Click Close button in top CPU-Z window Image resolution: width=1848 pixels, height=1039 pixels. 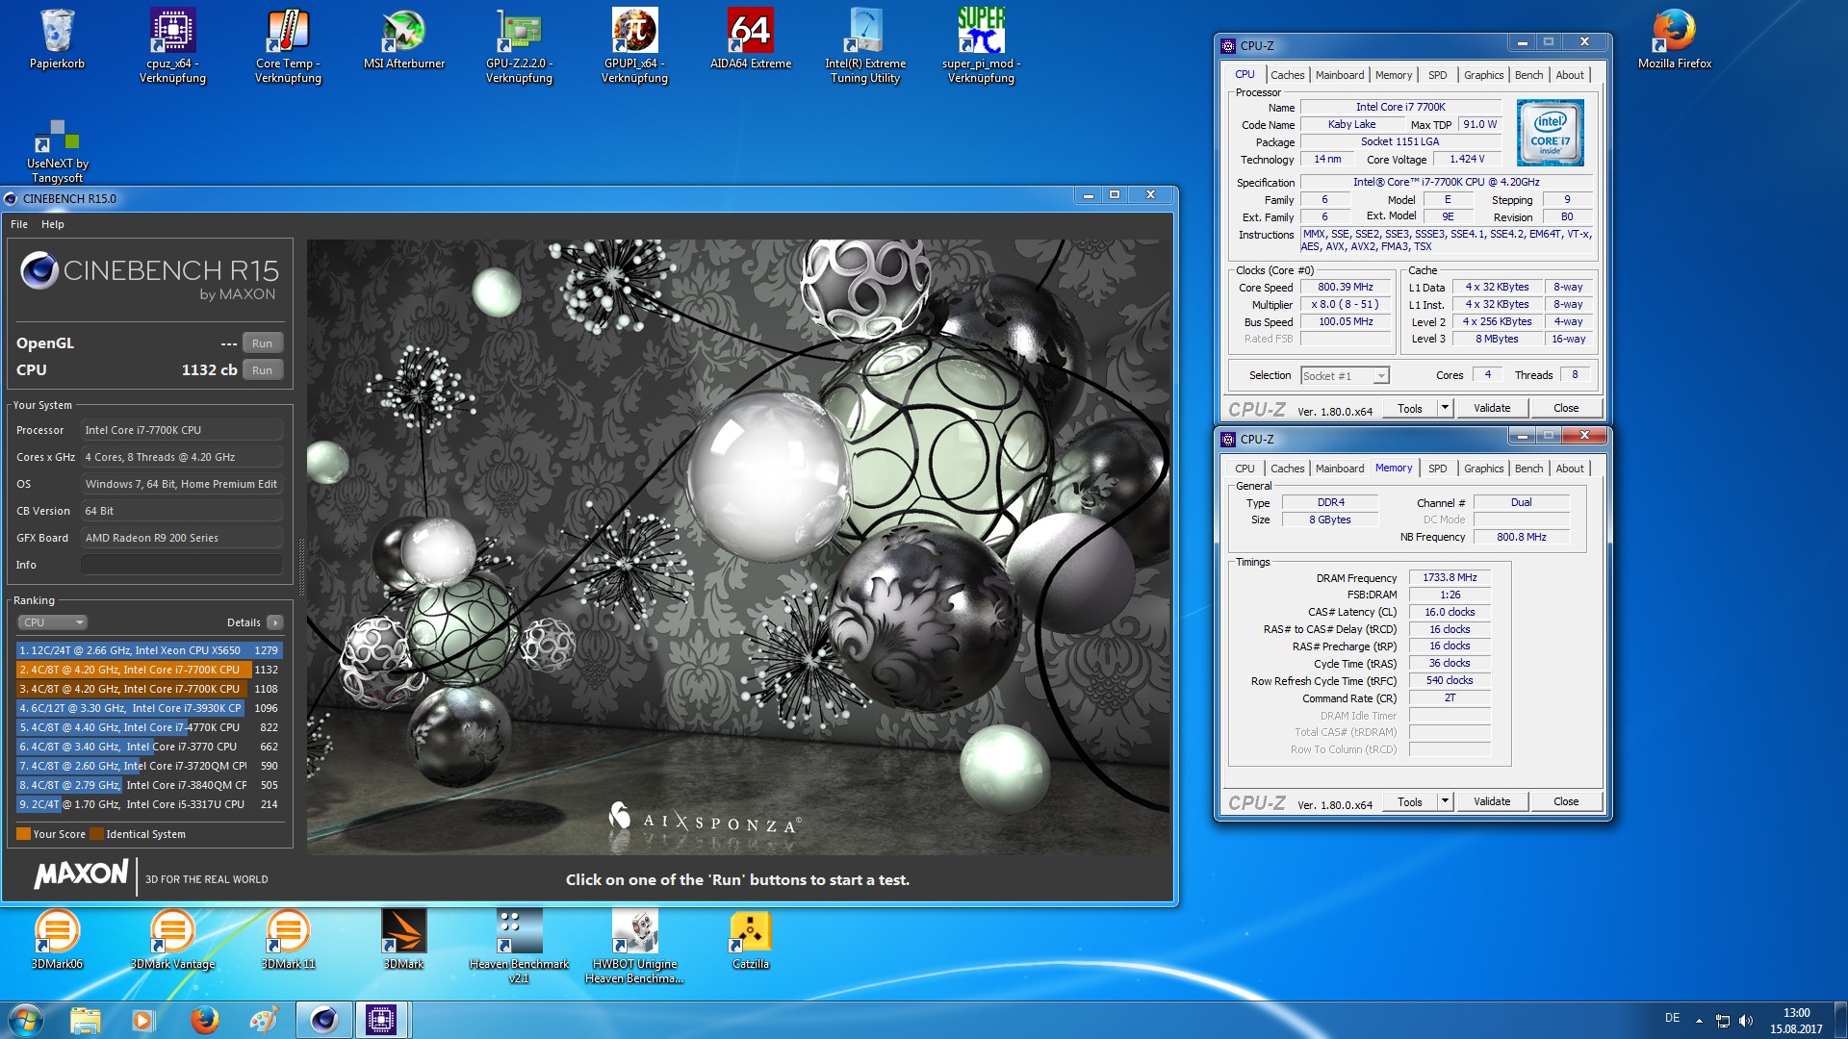tap(1566, 408)
